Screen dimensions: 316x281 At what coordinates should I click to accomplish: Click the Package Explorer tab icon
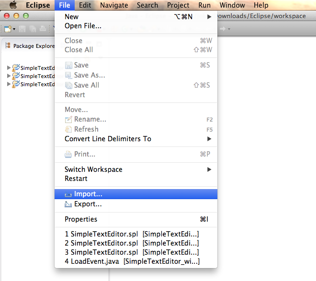coord(8,45)
